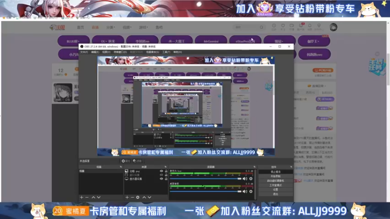This screenshot has height=219, width=390.
Task: Toggle the lock for 显示器采集 source
Action: 166,179
